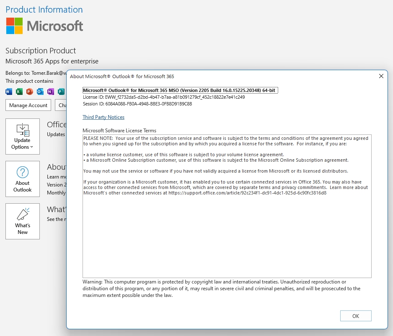This screenshot has height=336, width=393.
Task: Open Third Party Notices link
Action: pyautogui.click(x=103, y=117)
